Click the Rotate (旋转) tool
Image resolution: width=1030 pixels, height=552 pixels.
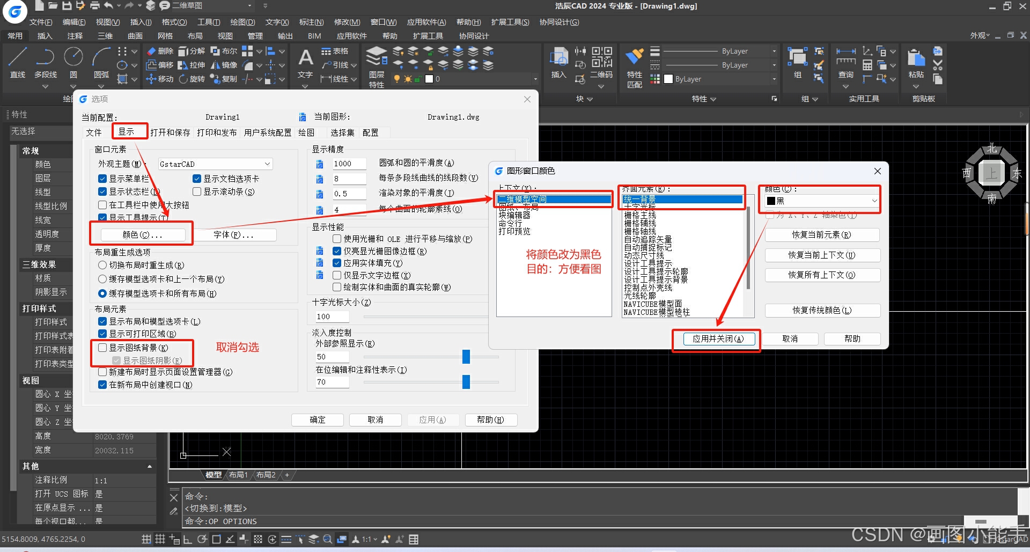click(x=192, y=79)
